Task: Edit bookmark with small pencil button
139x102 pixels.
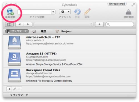Action: coord(14,89)
